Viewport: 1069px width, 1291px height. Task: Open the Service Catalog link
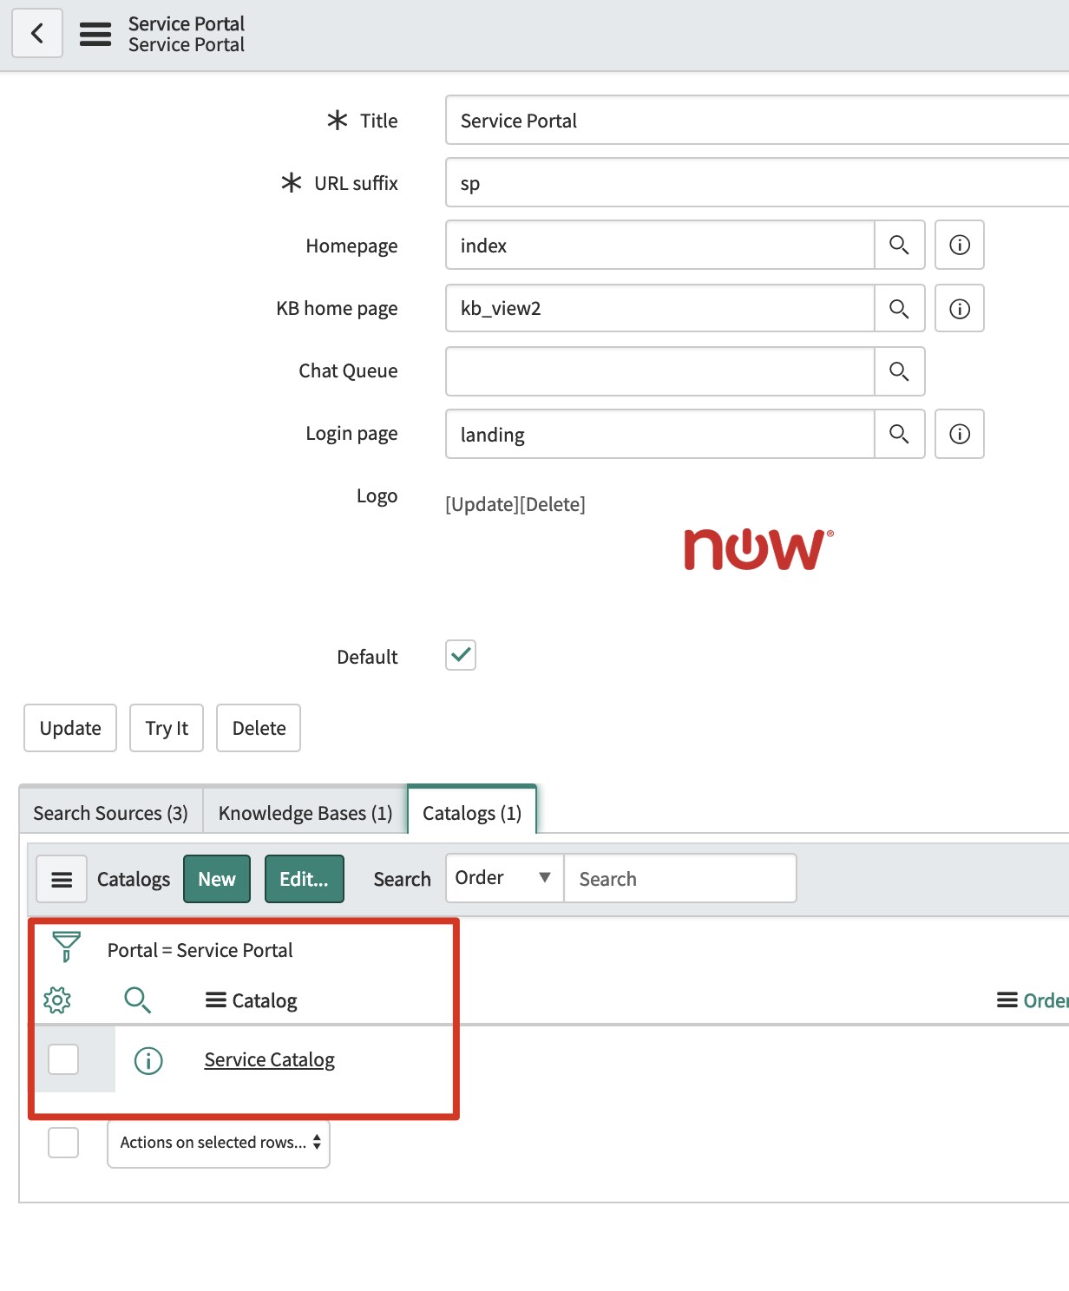(270, 1059)
